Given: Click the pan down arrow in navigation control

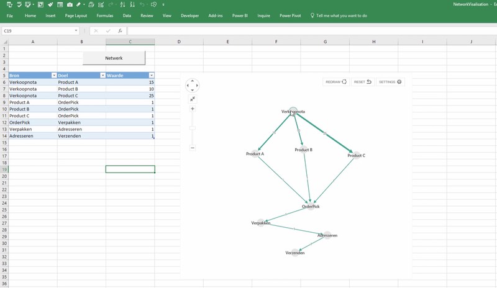Looking at the screenshot, I should pos(193,90).
